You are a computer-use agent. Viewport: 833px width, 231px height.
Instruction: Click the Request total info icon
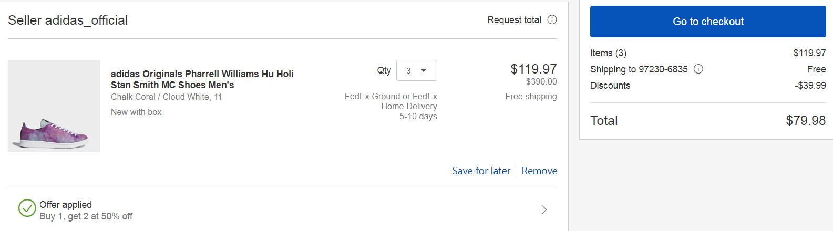click(552, 20)
